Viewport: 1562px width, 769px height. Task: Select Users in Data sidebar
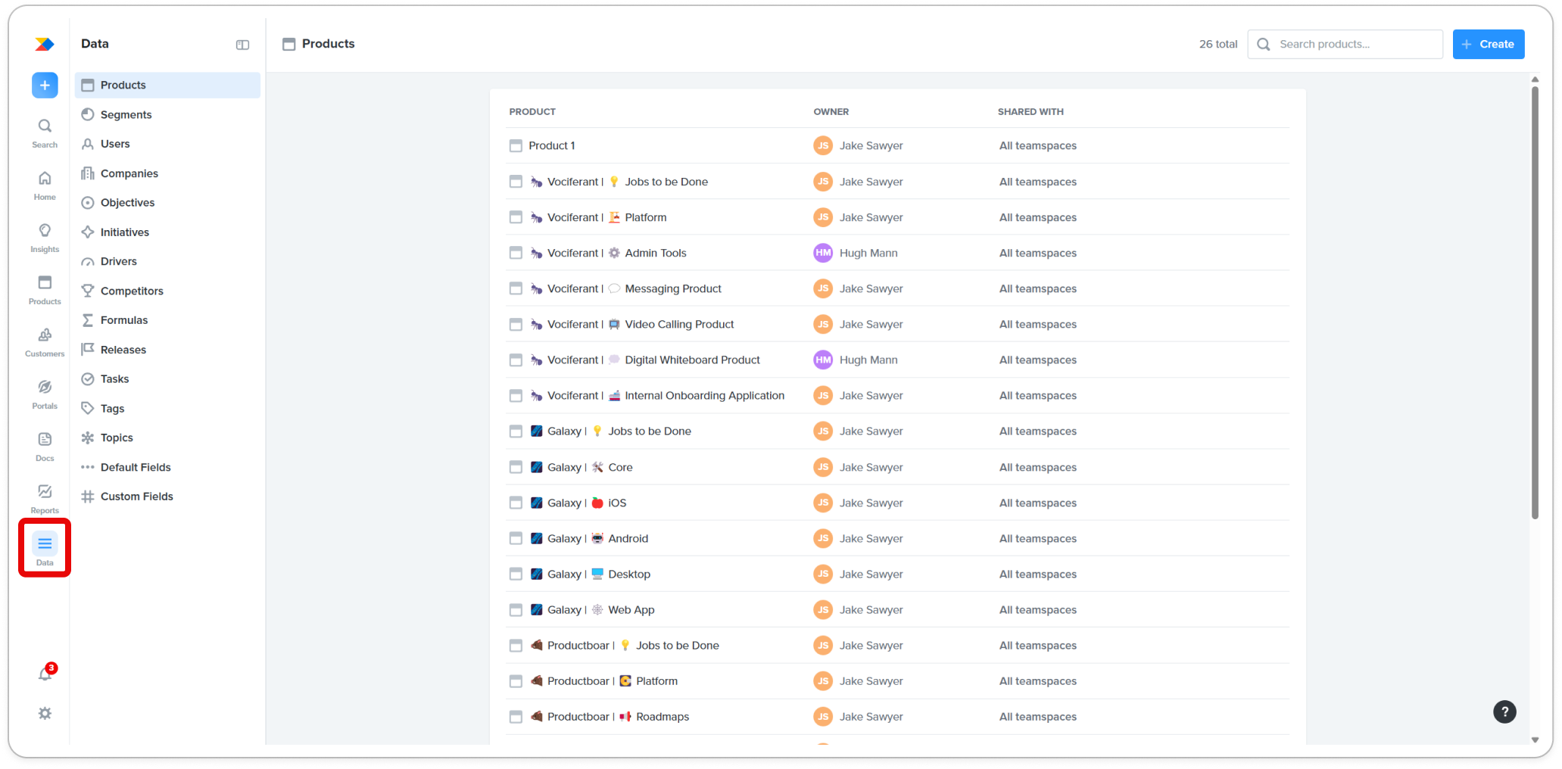click(x=167, y=144)
